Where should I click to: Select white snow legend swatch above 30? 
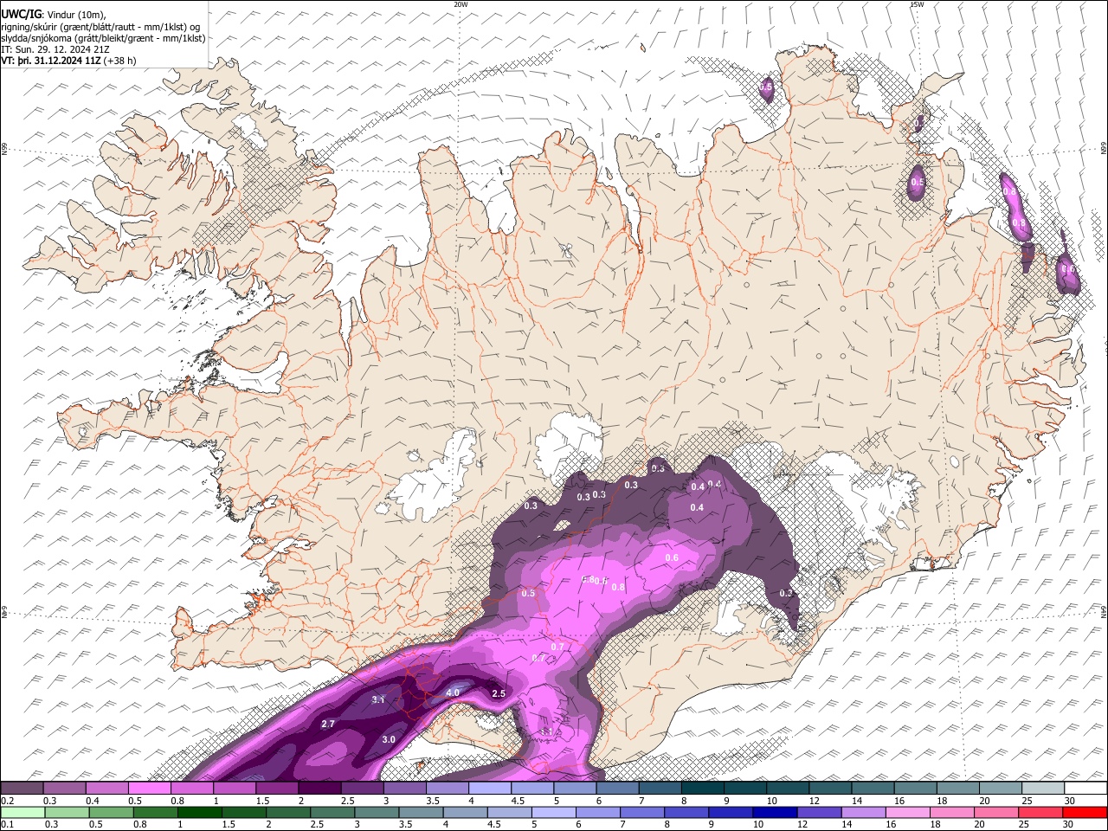pyautogui.click(x=1085, y=789)
